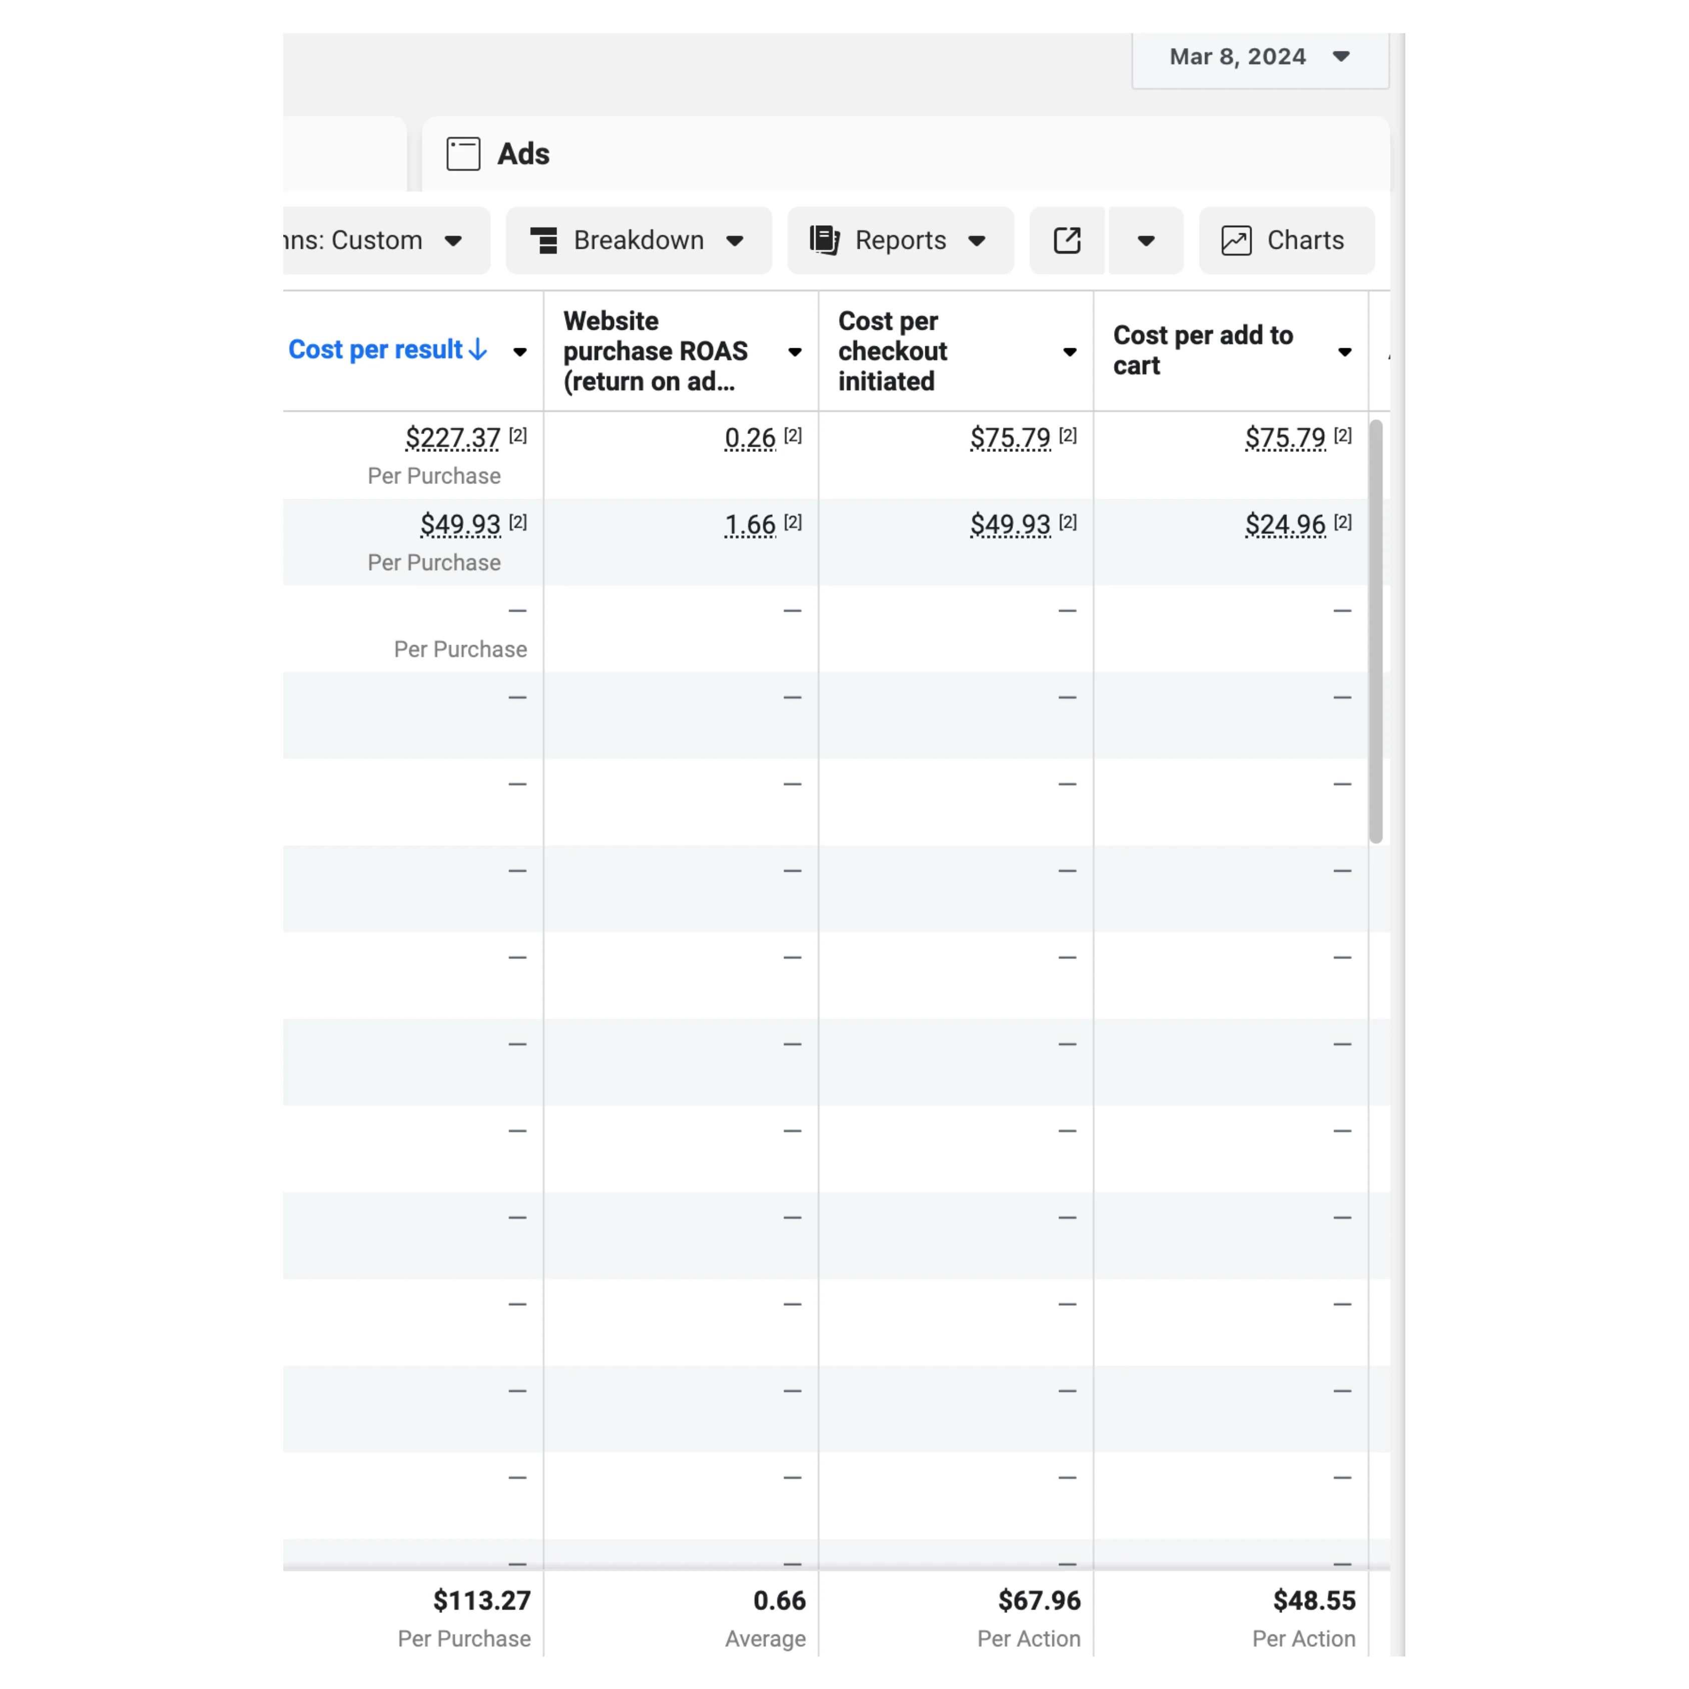The height and width of the screenshot is (1689, 1689).
Task: Expand the Columns: Custom dropdown
Action: [x=385, y=240]
